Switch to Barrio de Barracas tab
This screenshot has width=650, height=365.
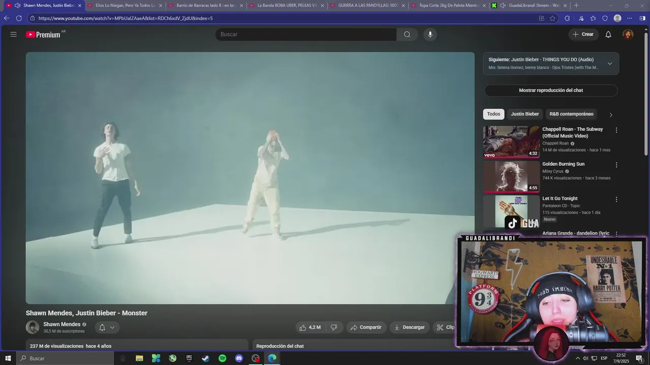pos(205,6)
